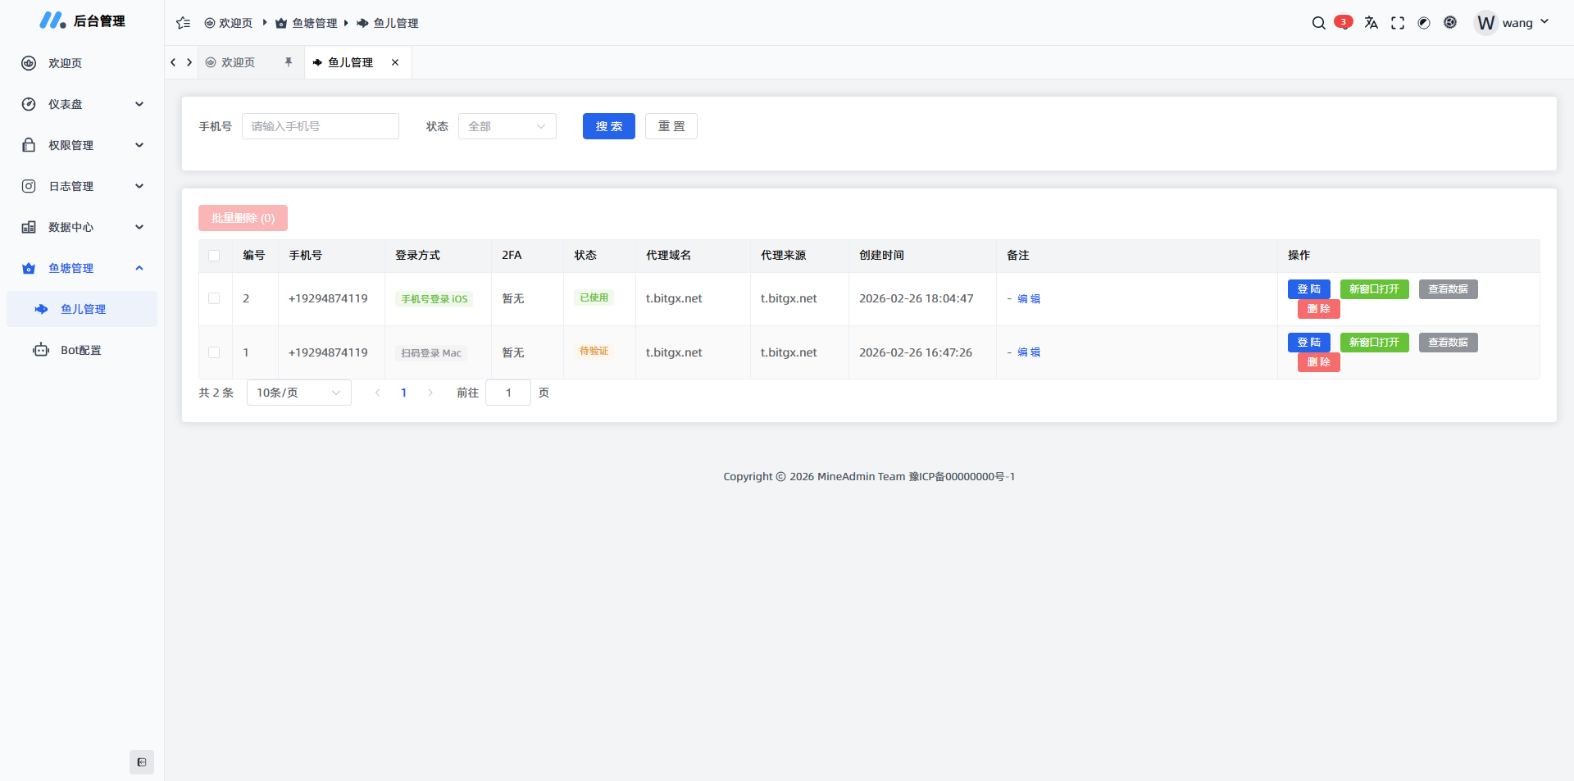
Task: Select the checkbox for row number 2
Action: pyautogui.click(x=214, y=298)
